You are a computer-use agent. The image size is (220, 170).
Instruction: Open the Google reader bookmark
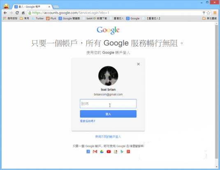[x=69, y=18]
